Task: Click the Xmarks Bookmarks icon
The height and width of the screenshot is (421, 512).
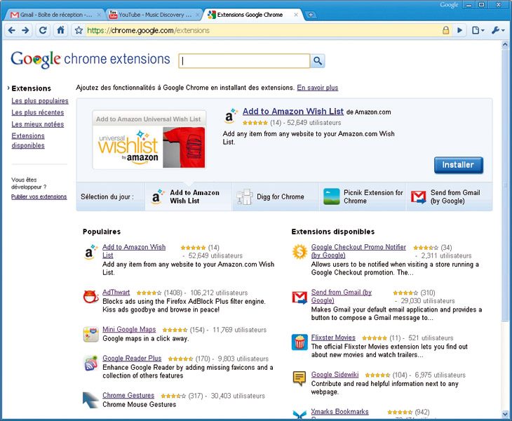Action: tap(299, 415)
